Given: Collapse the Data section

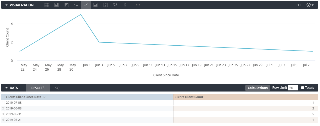Looking at the screenshot, I should point(7,88).
